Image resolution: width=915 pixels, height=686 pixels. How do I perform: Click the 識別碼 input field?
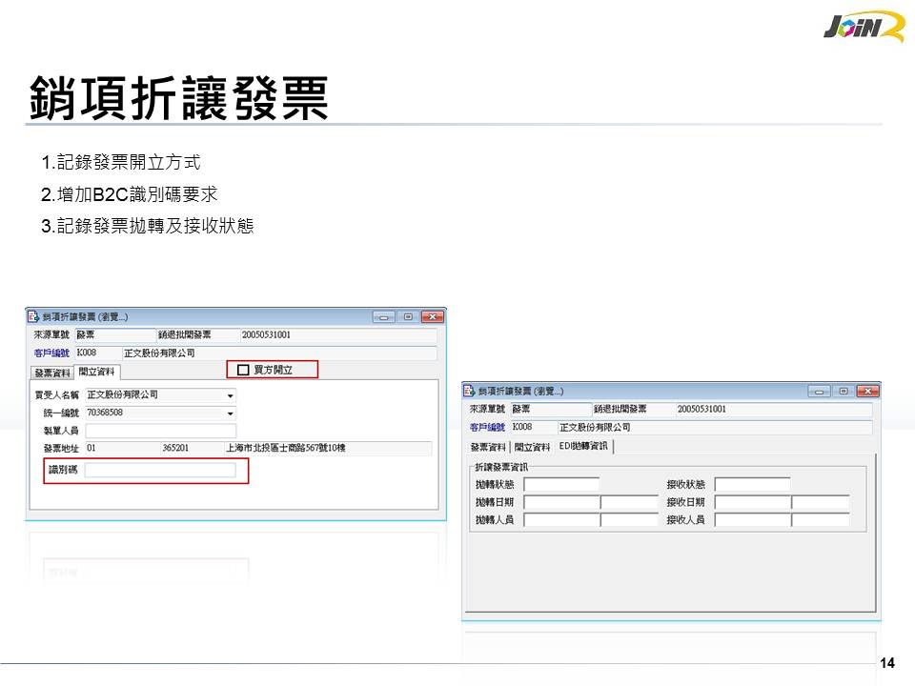(159, 470)
